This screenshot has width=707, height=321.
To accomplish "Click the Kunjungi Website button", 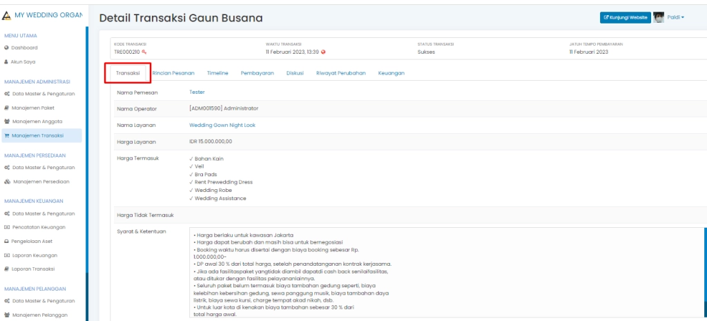I will [625, 17].
